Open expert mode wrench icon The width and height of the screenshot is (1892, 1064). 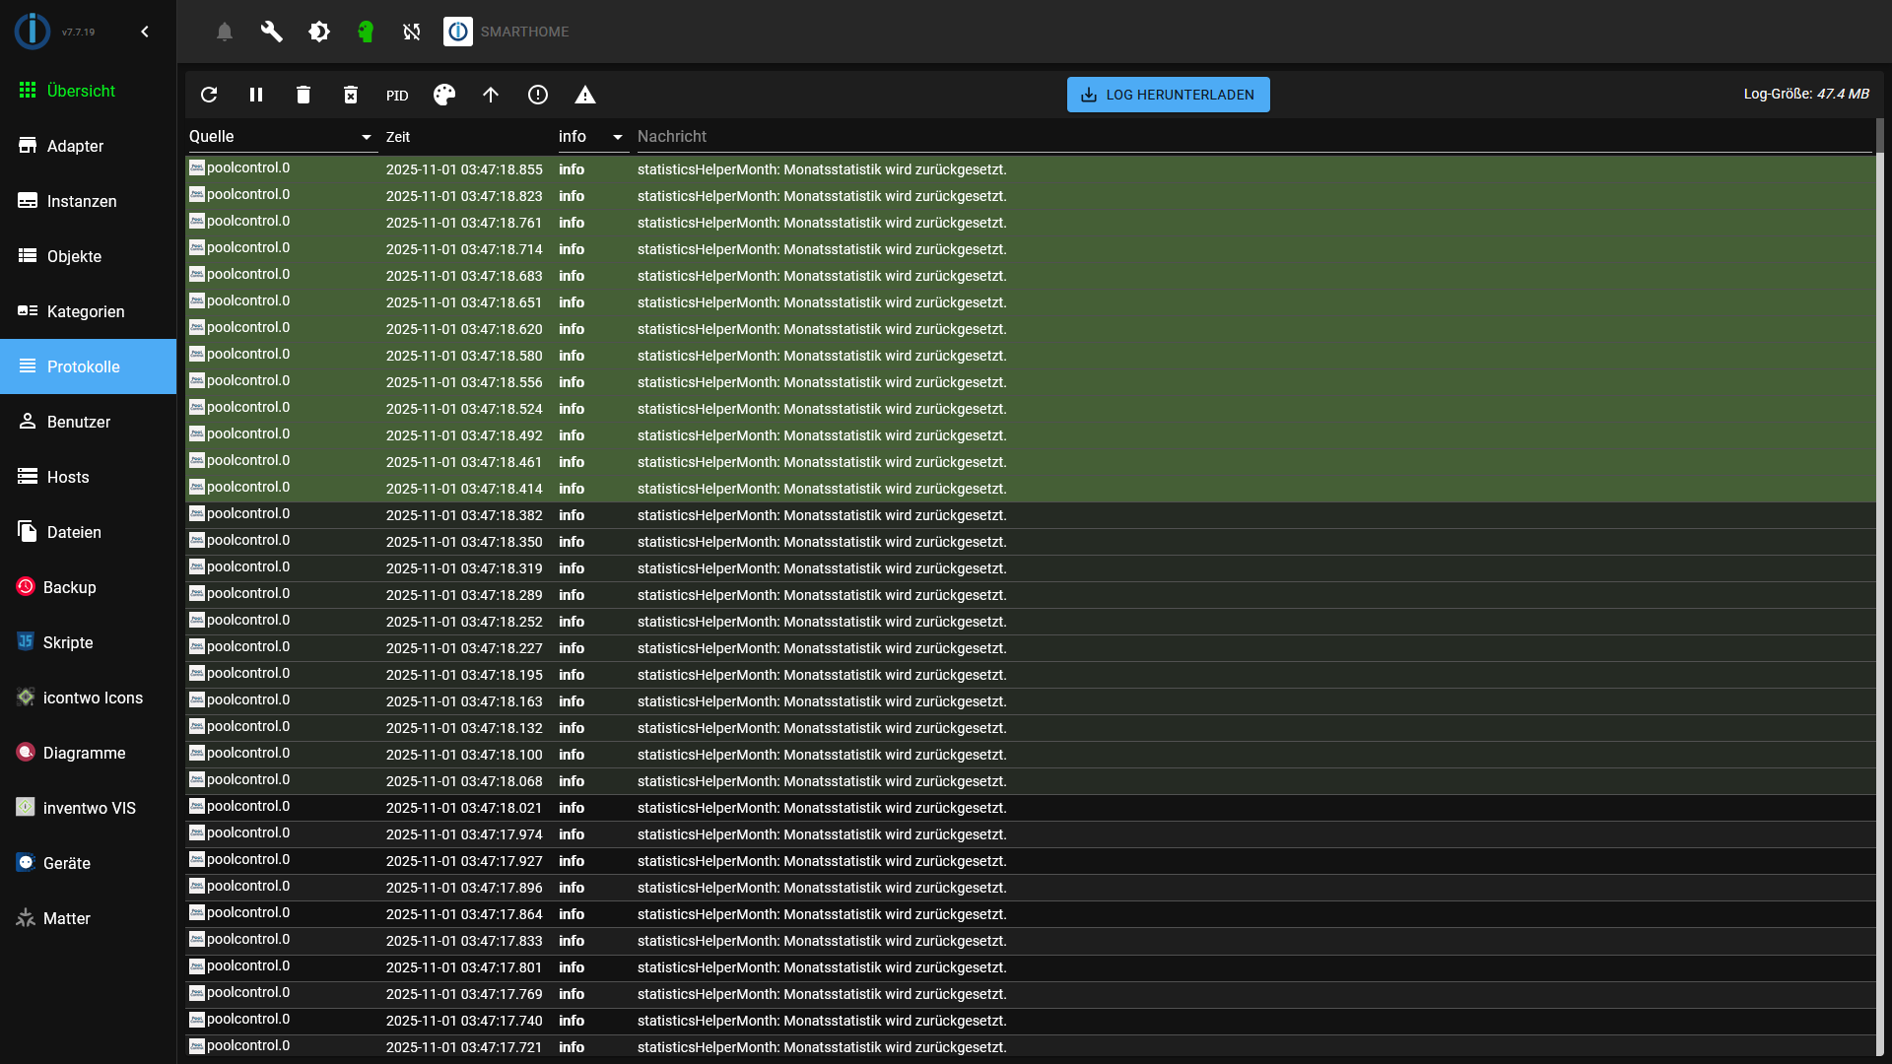coord(271,32)
